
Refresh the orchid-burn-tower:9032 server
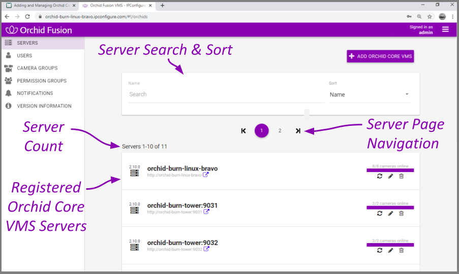pos(380,250)
